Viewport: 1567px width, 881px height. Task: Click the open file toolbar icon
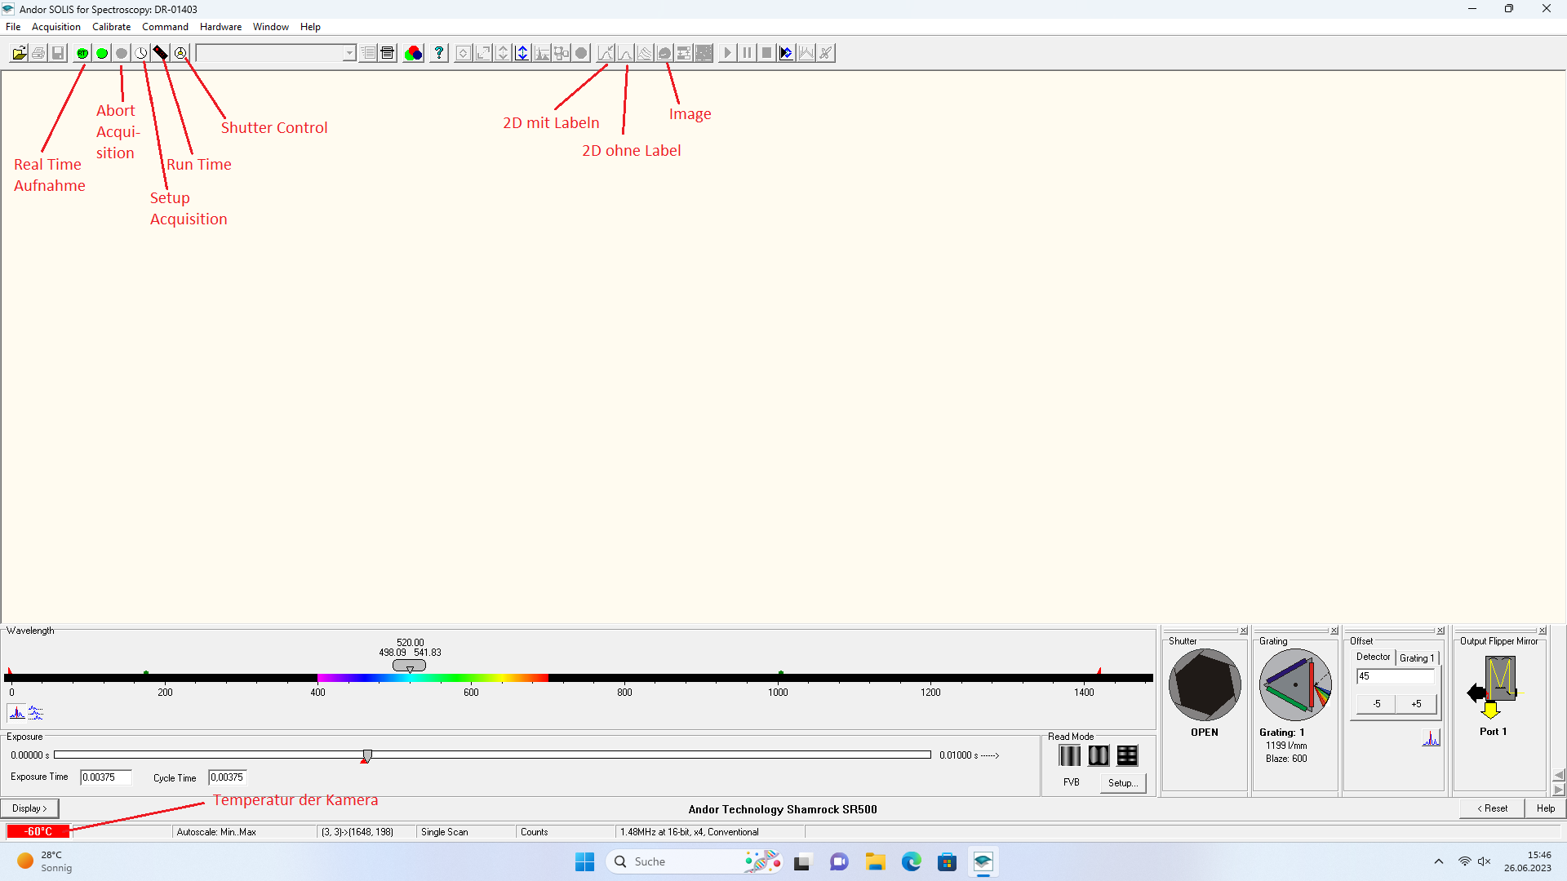pos(19,53)
